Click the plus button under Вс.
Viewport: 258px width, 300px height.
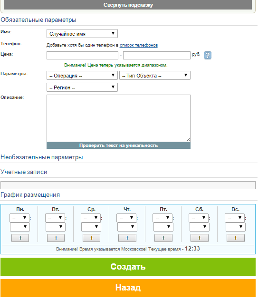236,238
